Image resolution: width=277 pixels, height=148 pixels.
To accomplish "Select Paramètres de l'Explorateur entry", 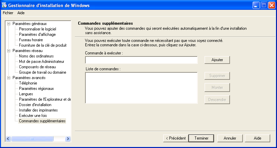I will pos(45,99).
